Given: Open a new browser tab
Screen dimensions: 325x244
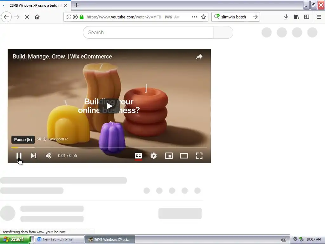Looking at the screenshot, I should (76, 5).
